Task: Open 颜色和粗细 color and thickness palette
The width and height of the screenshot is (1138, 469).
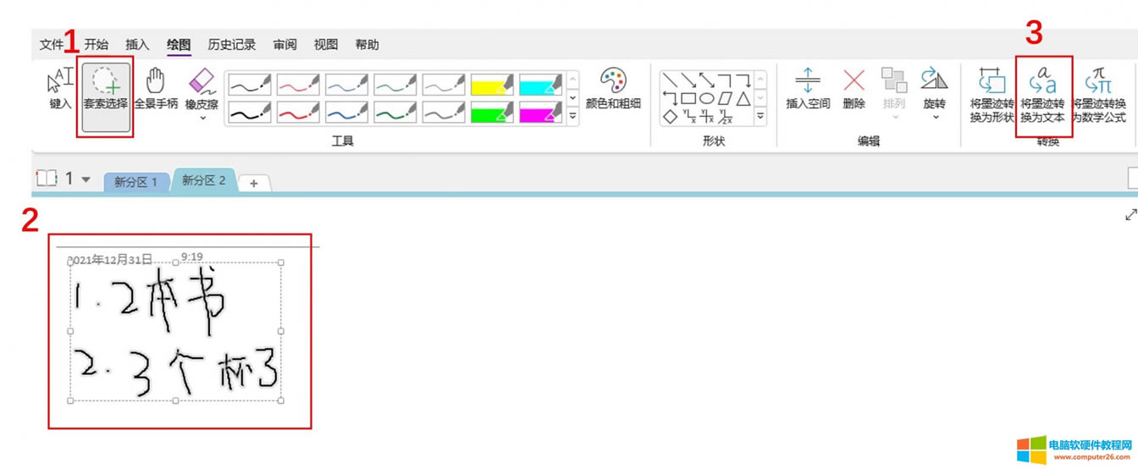Action: pyautogui.click(x=613, y=90)
